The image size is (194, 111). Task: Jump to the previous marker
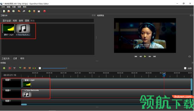click(x=25, y=68)
